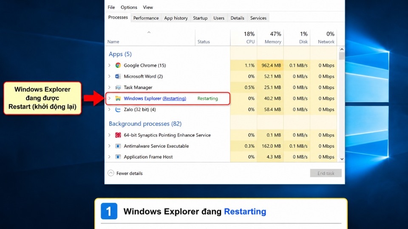This screenshot has height=229, width=408.
Task: Open the Options menu
Action: point(129,7)
